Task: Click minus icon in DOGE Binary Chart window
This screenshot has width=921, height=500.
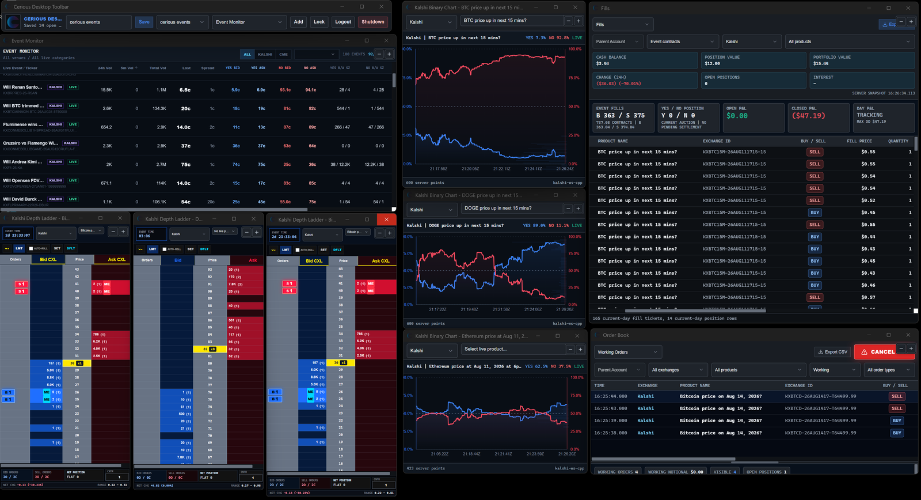Action: (x=568, y=209)
